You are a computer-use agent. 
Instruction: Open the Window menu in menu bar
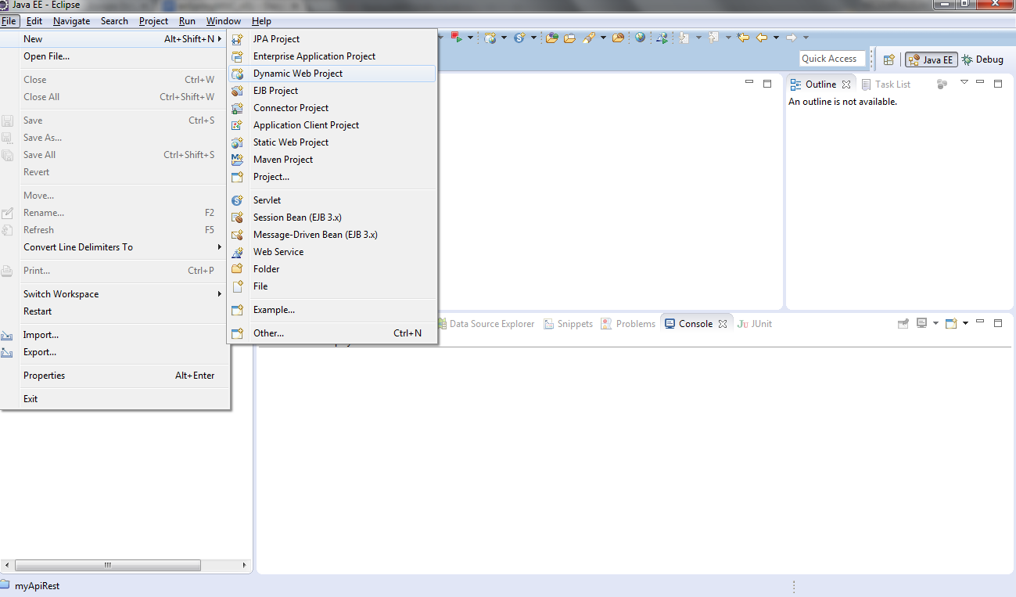pyautogui.click(x=224, y=21)
